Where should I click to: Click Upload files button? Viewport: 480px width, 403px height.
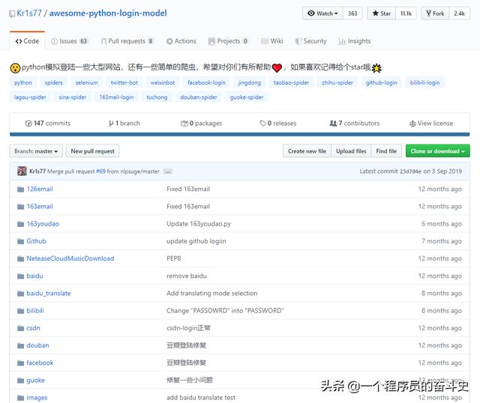[351, 151]
